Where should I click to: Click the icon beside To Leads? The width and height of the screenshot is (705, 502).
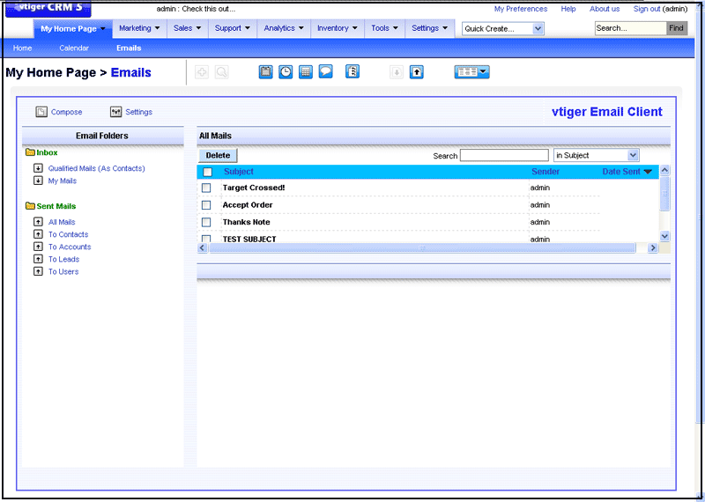coord(39,259)
